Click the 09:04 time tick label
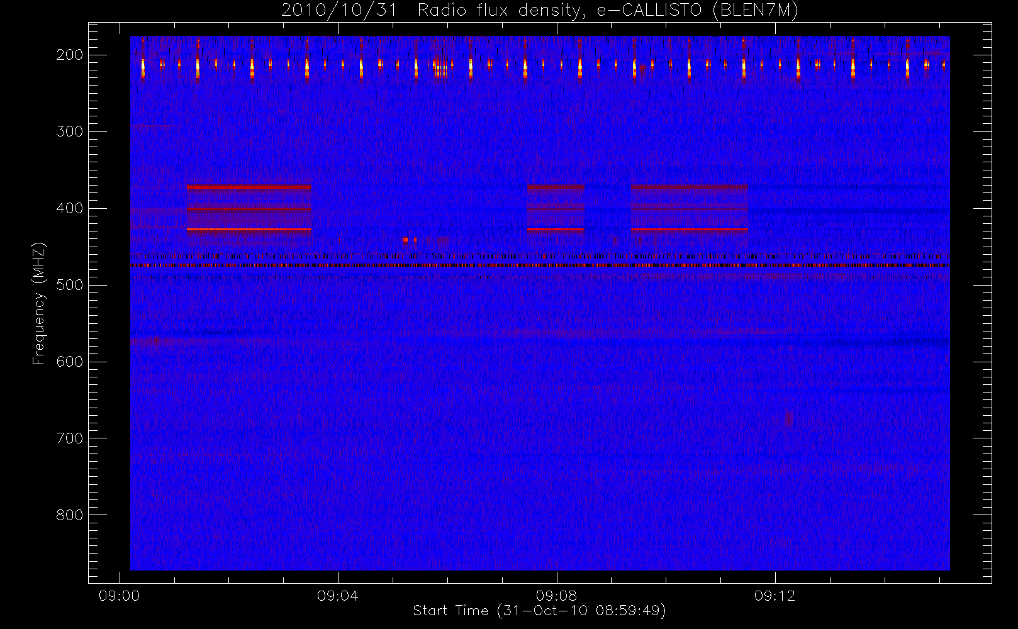The image size is (1018, 629). pos(338,596)
